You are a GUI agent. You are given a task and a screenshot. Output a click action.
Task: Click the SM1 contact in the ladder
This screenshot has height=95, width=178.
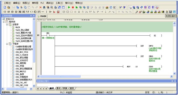coord(48,35)
